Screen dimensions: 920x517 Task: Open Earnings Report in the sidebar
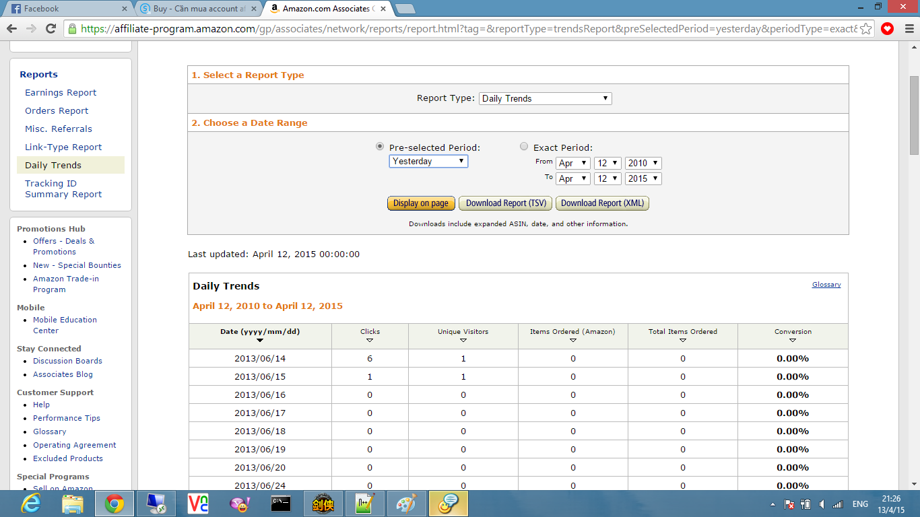tap(61, 93)
